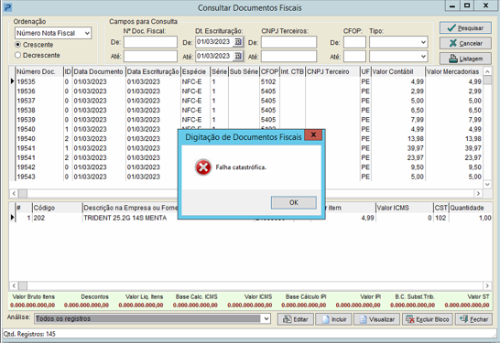
Task: Focus the CNPJ Terceiros Até field
Action: click(288, 57)
